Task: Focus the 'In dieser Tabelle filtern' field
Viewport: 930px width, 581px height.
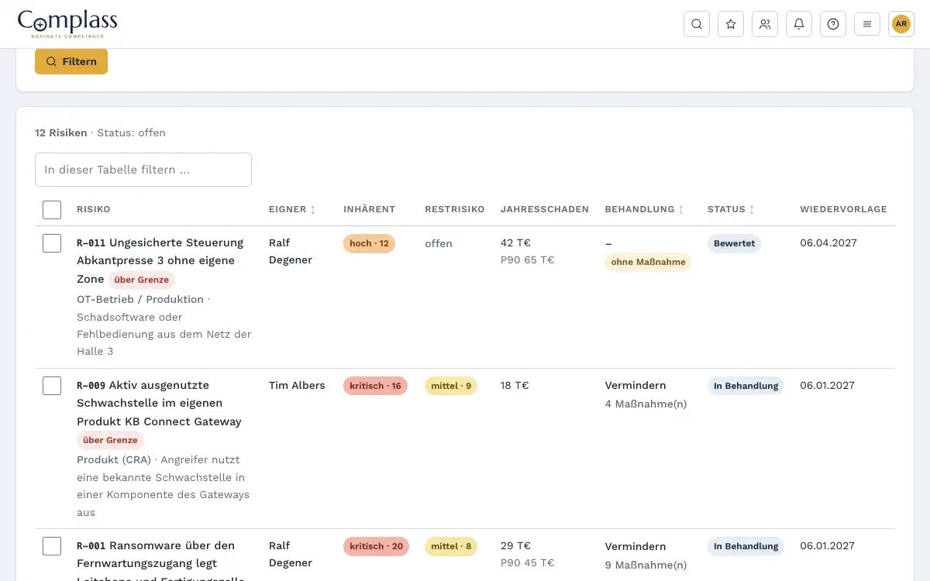Action: [x=143, y=170]
